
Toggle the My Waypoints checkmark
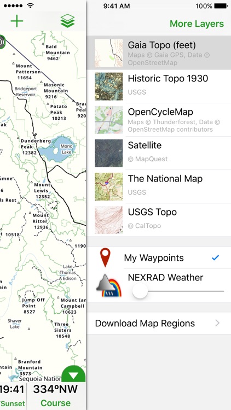(x=215, y=258)
